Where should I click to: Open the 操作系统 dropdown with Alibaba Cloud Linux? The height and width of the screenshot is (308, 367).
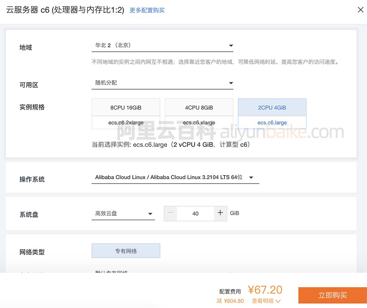(175, 177)
